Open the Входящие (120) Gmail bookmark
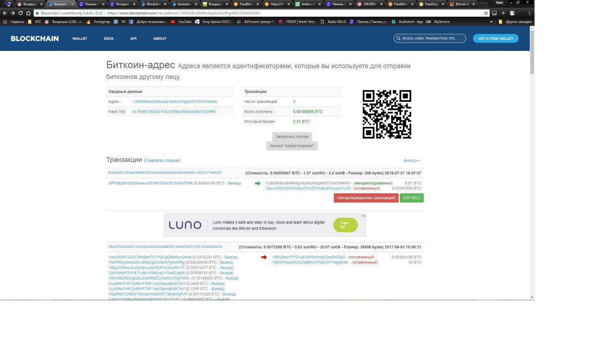The width and height of the screenshot is (593, 341). pyautogui.click(x=63, y=21)
